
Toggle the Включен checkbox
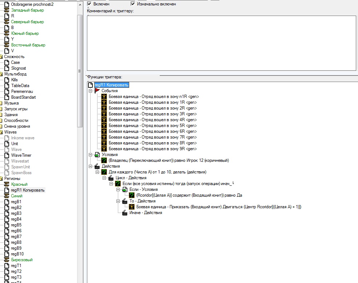(89, 4)
